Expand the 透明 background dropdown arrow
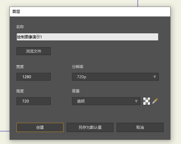The image size is (181, 144). [136, 101]
